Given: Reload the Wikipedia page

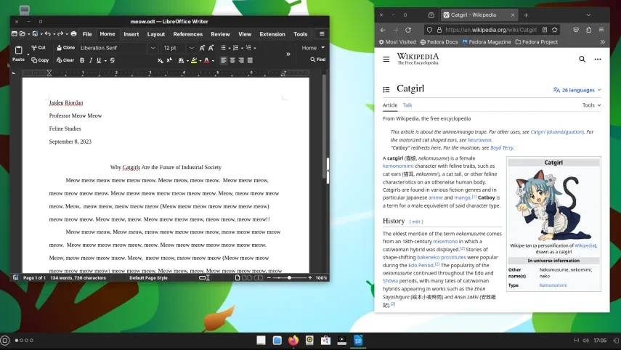Looking at the screenshot, I should coord(408,30).
